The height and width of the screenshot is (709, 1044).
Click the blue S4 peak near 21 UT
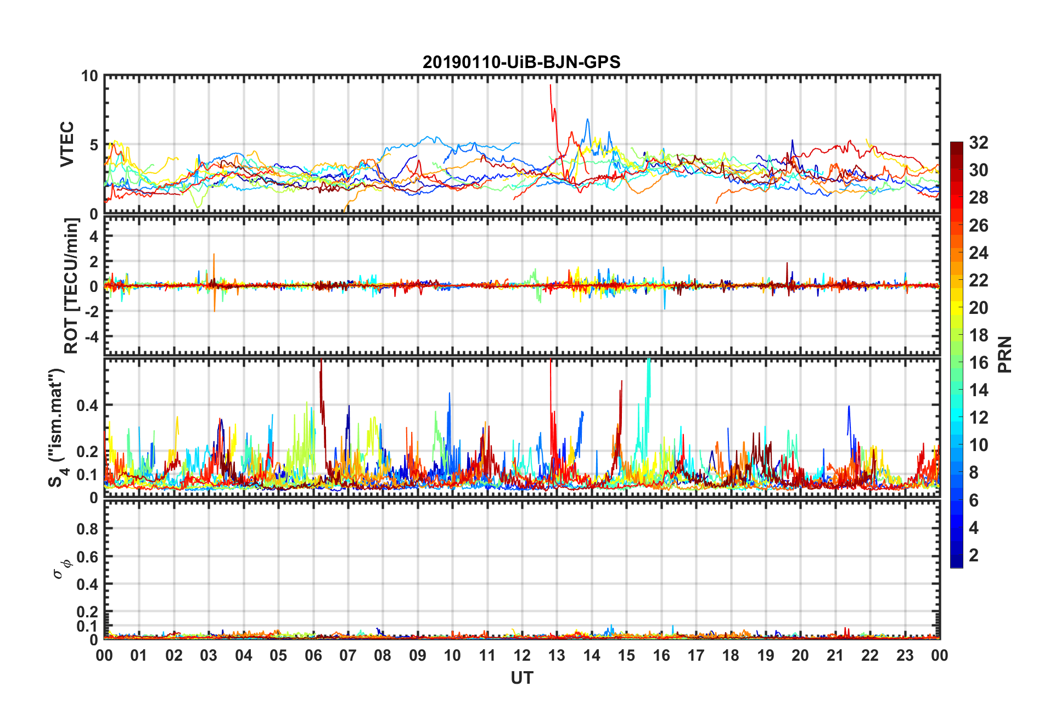point(849,420)
